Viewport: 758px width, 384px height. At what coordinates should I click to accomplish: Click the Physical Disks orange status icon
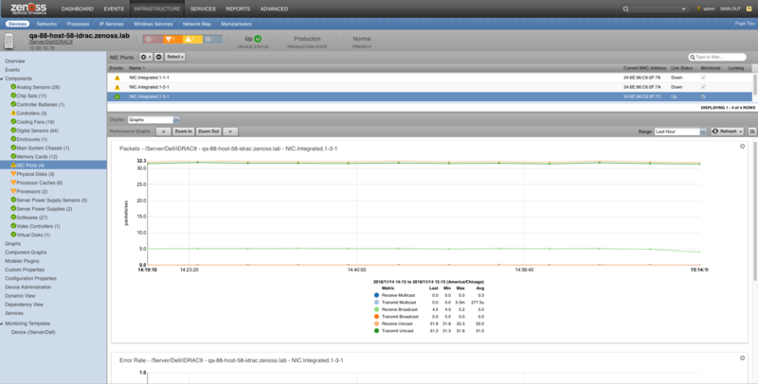[13, 174]
